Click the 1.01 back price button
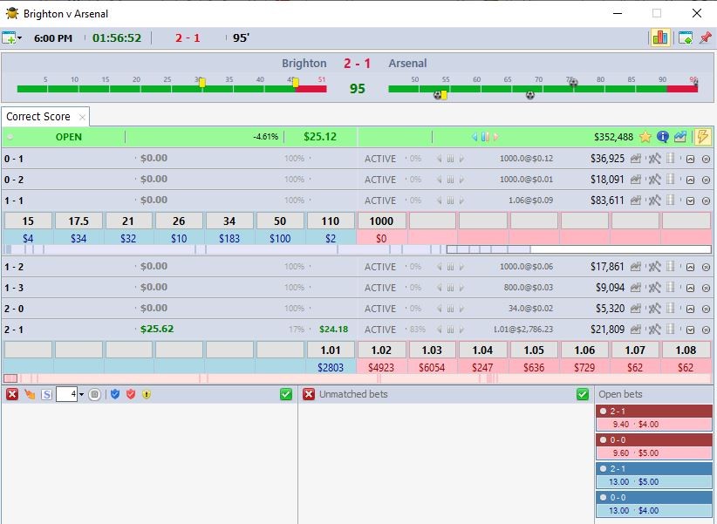The image size is (717, 524). point(330,350)
